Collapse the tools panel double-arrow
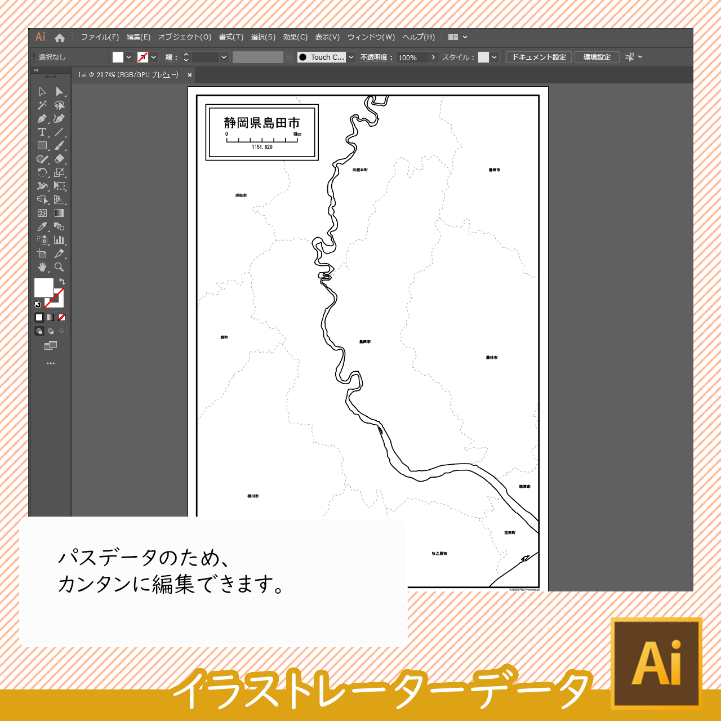This screenshot has height=721, width=721. point(36,70)
